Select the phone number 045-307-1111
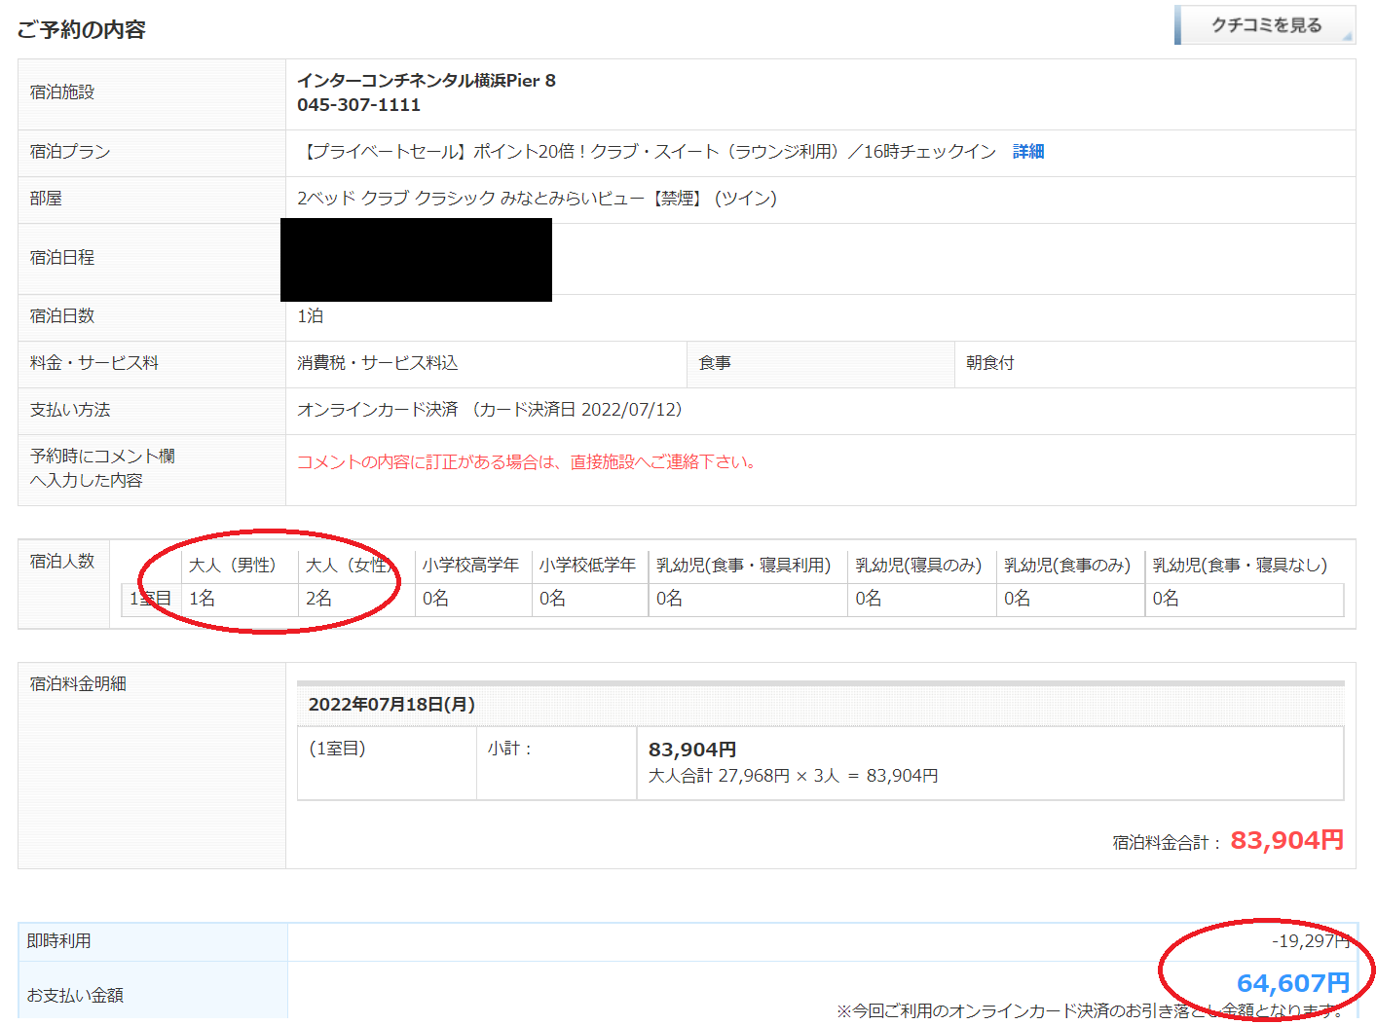This screenshot has width=1376, height=1025. [358, 105]
